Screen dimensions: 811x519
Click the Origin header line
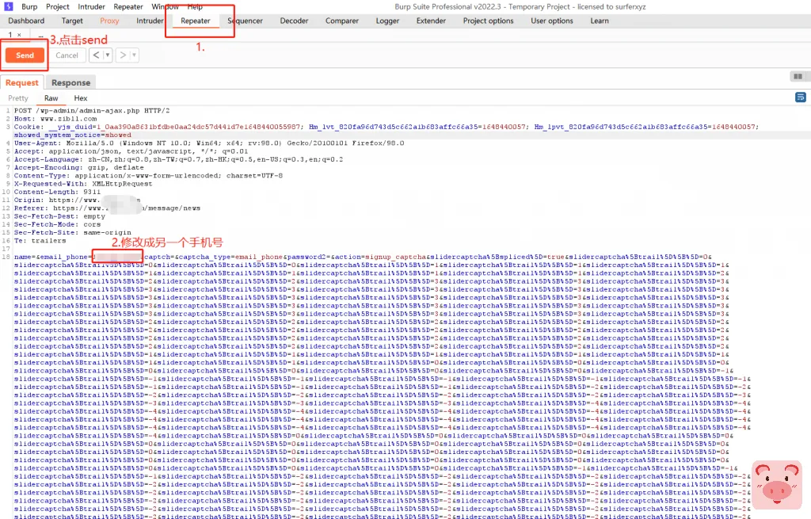77,200
